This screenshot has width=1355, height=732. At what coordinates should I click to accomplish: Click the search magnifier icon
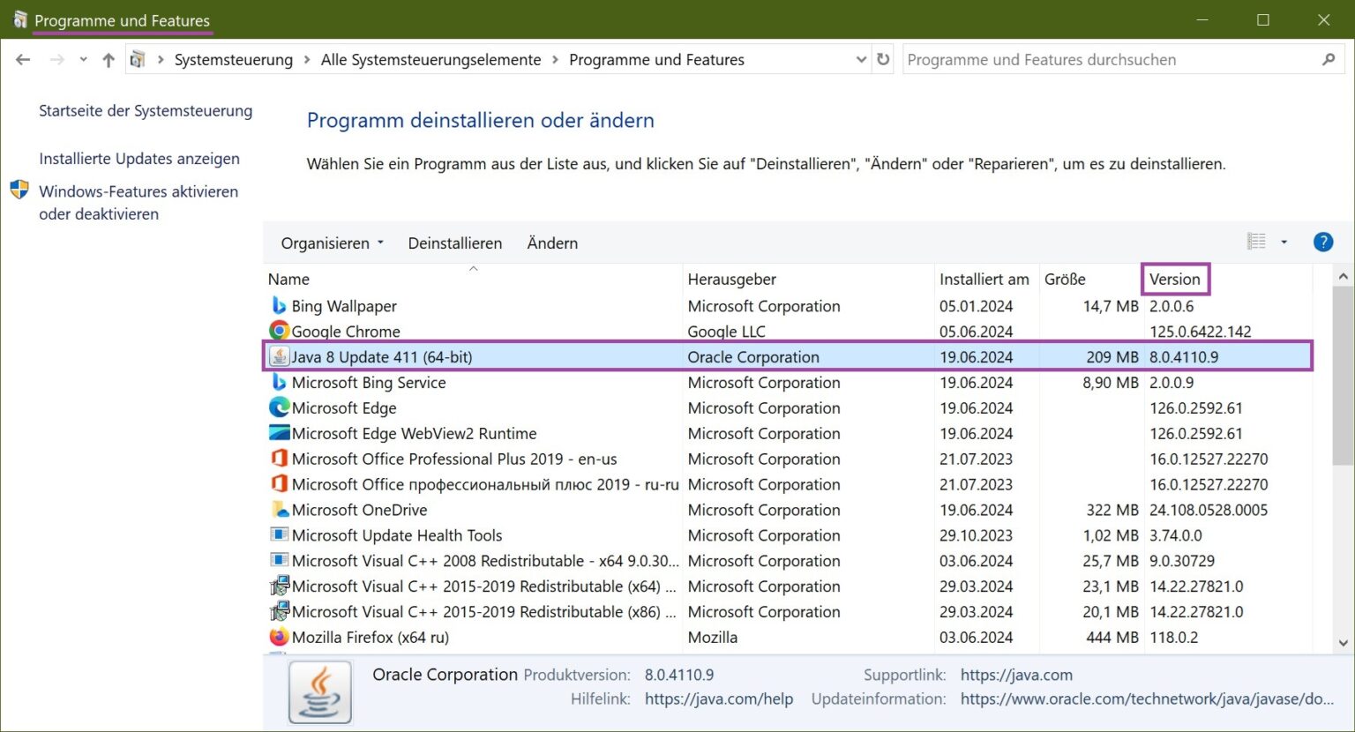click(x=1329, y=59)
